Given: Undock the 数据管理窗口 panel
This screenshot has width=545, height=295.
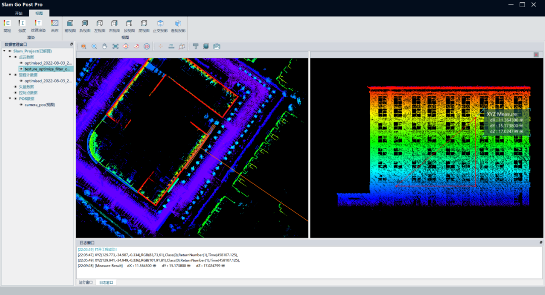Looking at the screenshot, I should pos(71,44).
